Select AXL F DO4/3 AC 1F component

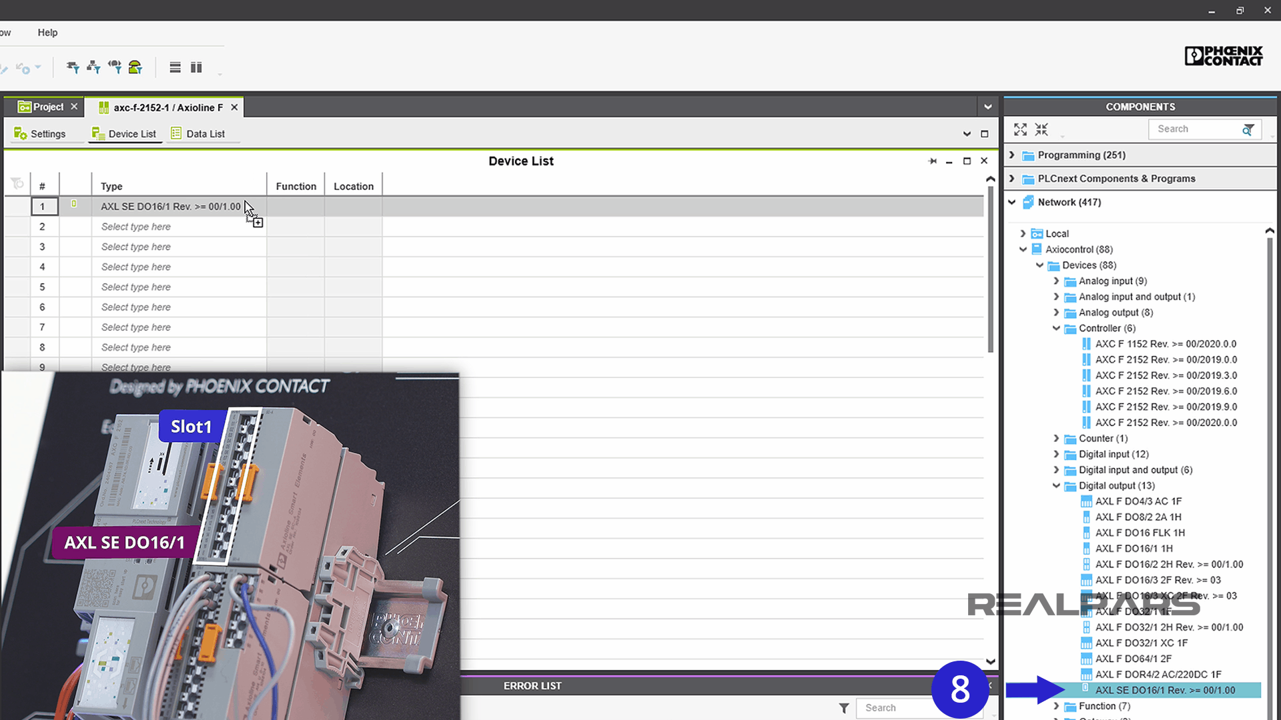coord(1138,501)
